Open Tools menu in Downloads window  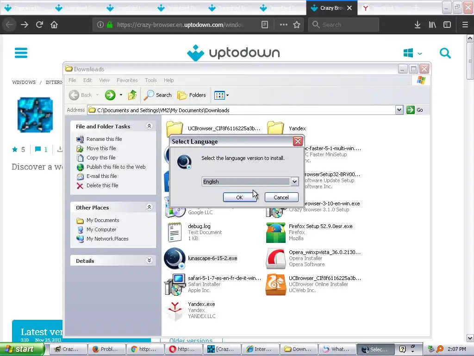click(x=150, y=80)
